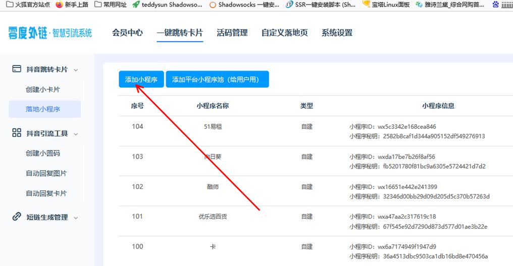Click 小程序ID wxa47aa2c317619c18

pyautogui.click(x=393, y=217)
